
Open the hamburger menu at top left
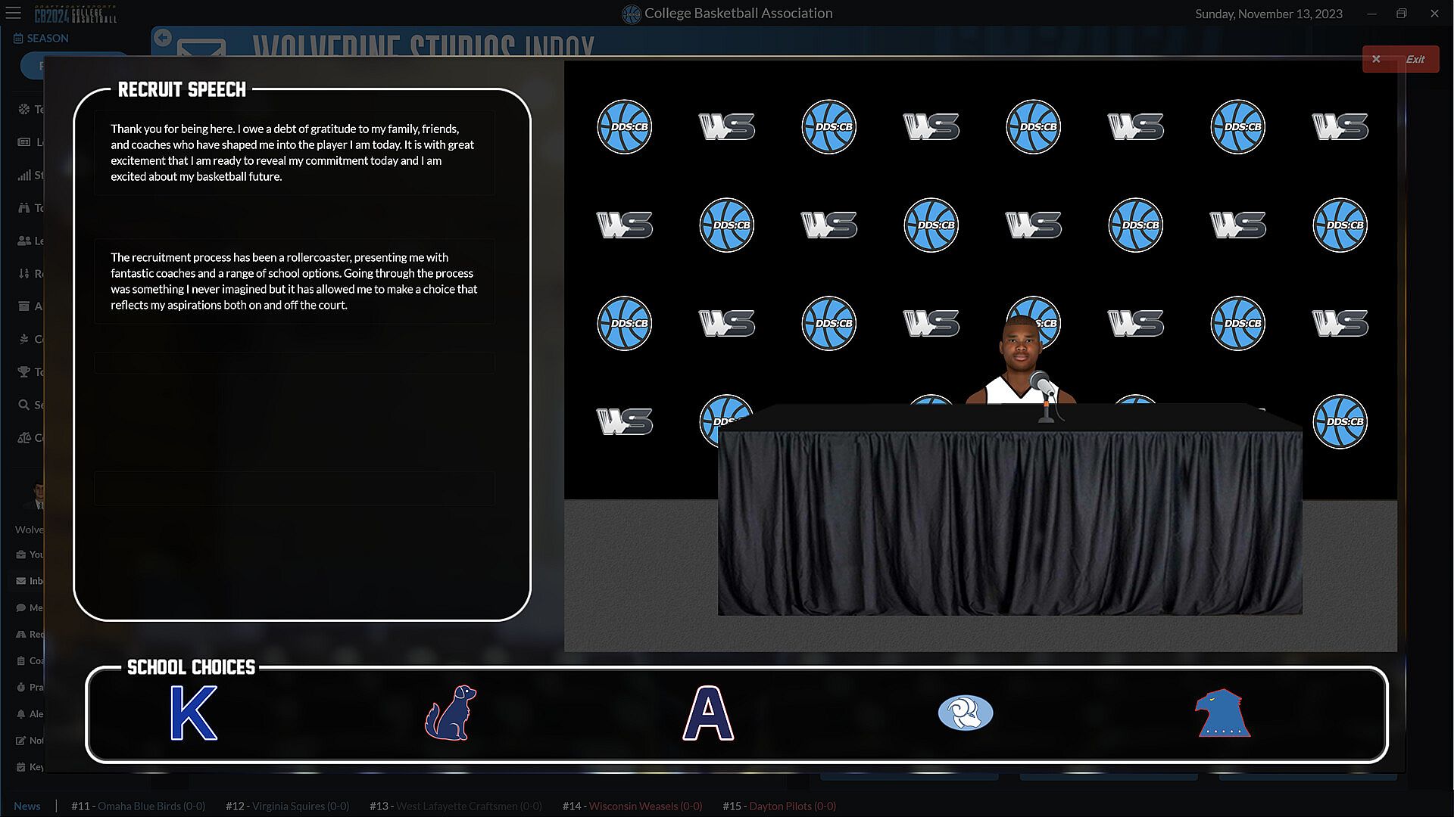click(13, 13)
